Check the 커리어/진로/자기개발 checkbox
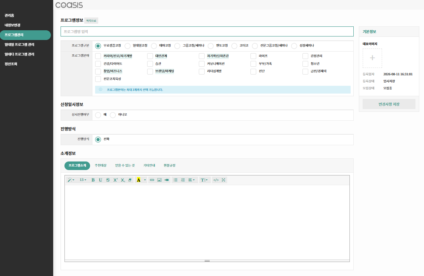The image size is (424, 276). (x=98, y=56)
